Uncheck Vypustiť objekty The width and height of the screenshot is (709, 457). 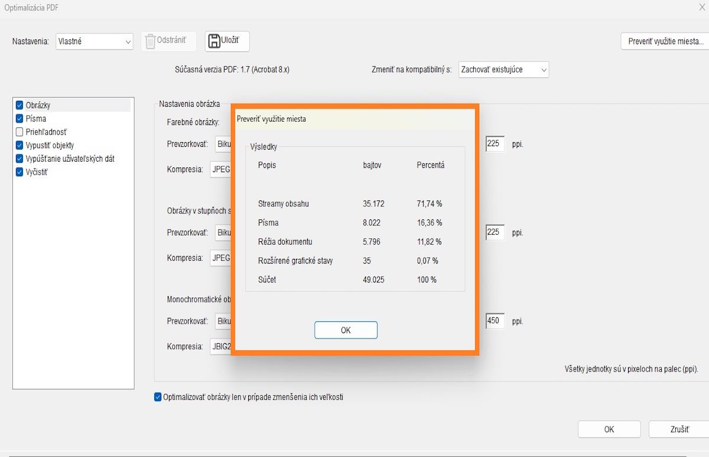click(21, 145)
